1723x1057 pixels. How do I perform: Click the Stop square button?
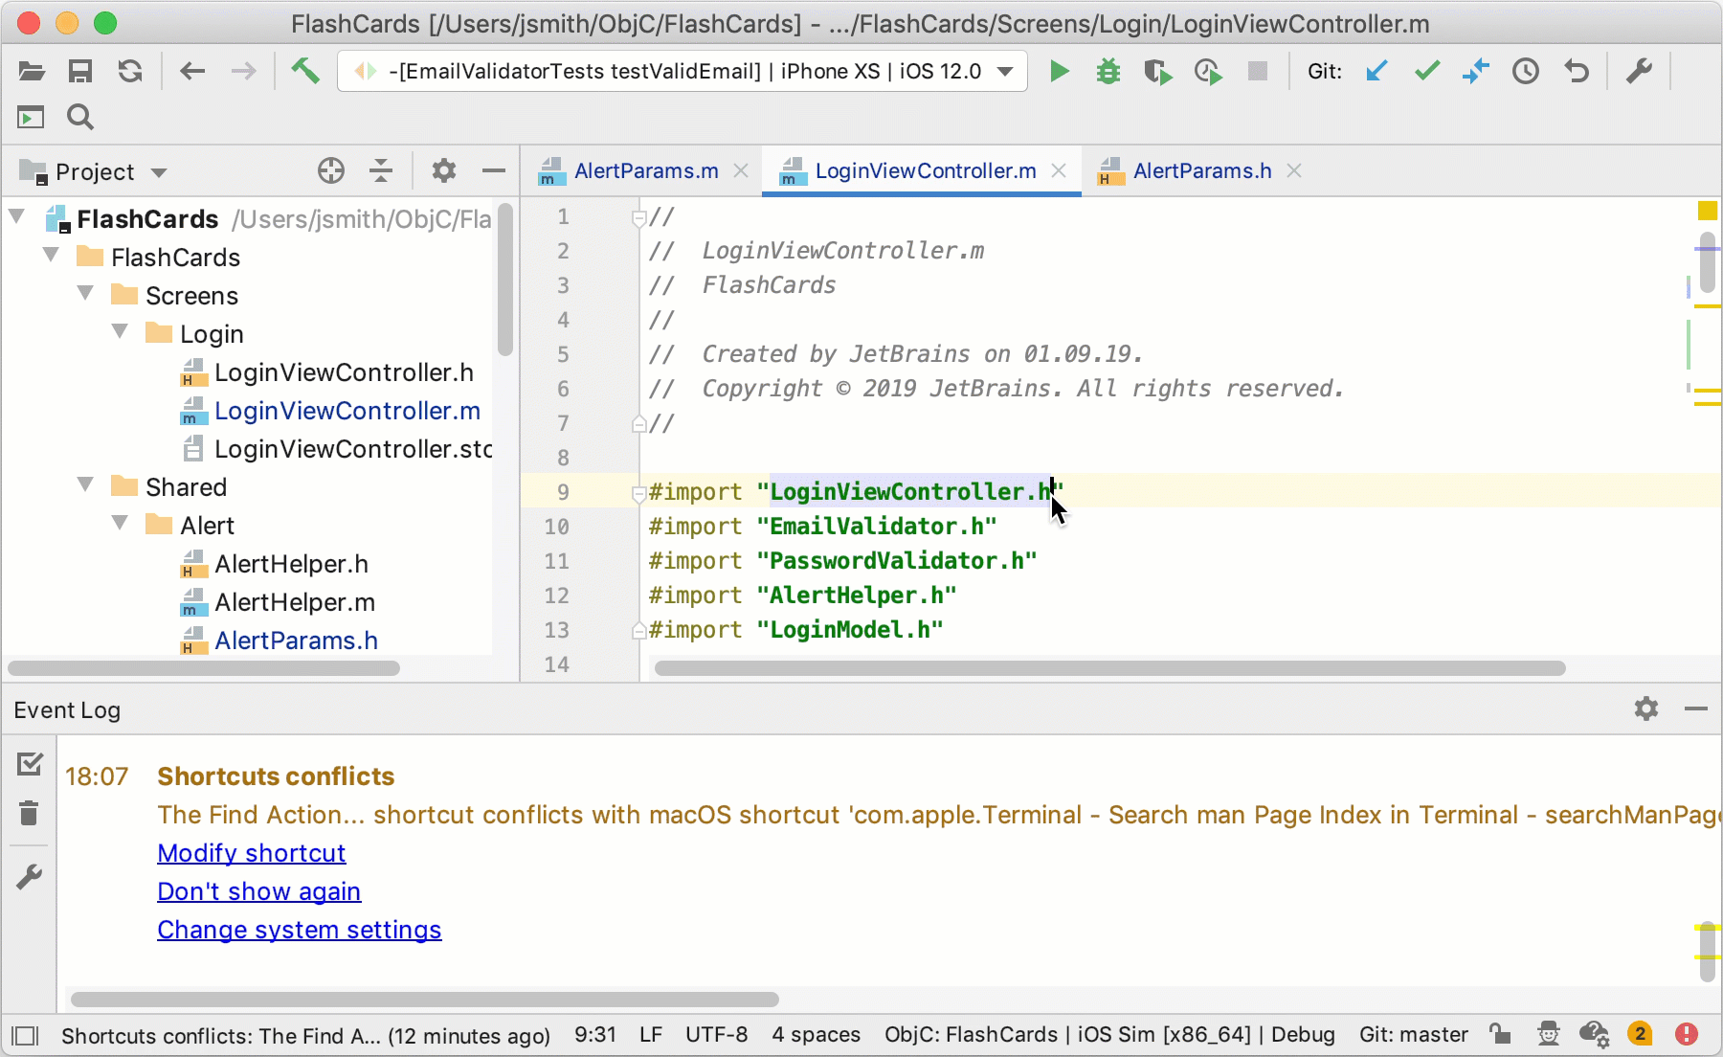point(1258,71)
